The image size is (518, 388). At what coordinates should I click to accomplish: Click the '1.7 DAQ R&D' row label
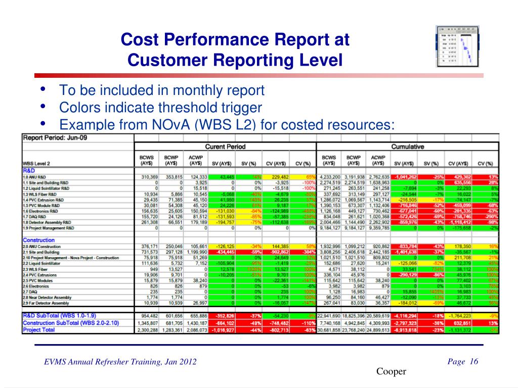pyautogui.click(x=34, y=217)
